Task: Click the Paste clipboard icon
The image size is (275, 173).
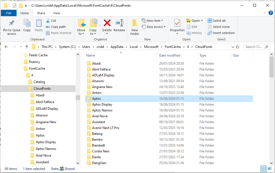Action: [x=39, y=23]
